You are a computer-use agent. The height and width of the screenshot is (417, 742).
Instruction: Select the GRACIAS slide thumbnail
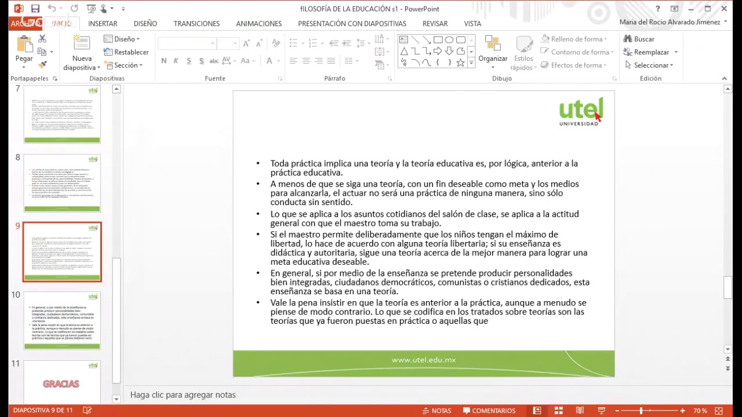61,384
